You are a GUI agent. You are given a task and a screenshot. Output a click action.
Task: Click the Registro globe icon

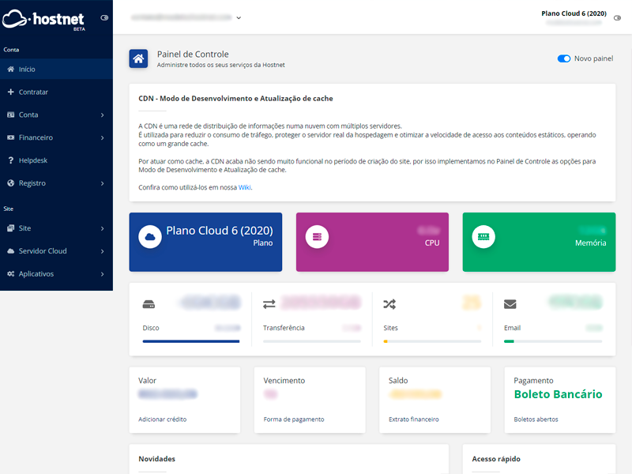[x=11, y=183]
